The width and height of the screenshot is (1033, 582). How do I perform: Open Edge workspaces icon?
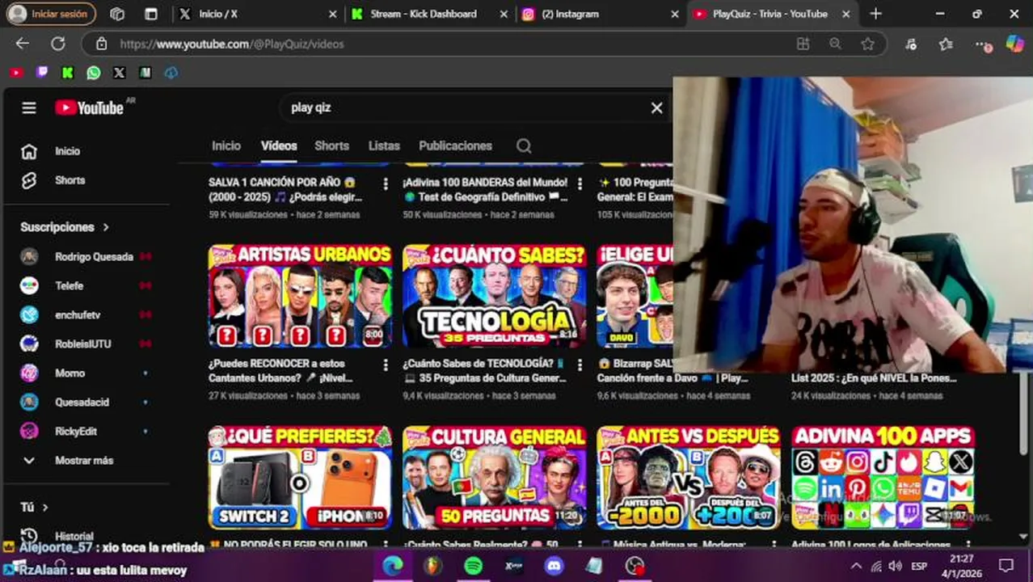point(117,14)
